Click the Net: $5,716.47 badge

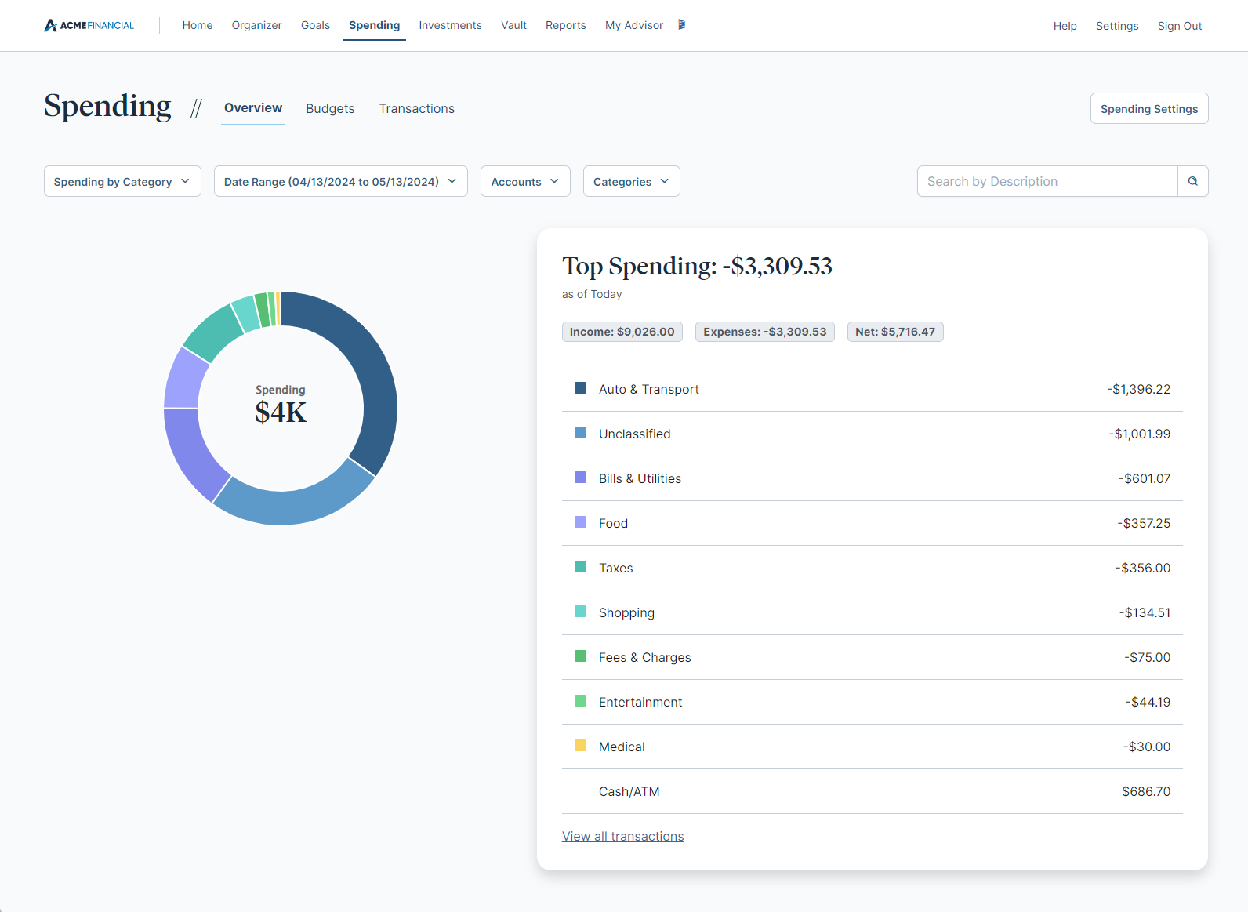(895, 332)
